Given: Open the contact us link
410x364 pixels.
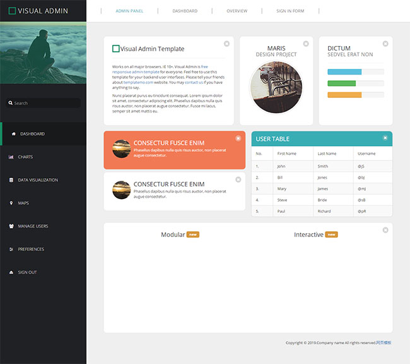Looking at the screenshot, I should pos(194,82).
